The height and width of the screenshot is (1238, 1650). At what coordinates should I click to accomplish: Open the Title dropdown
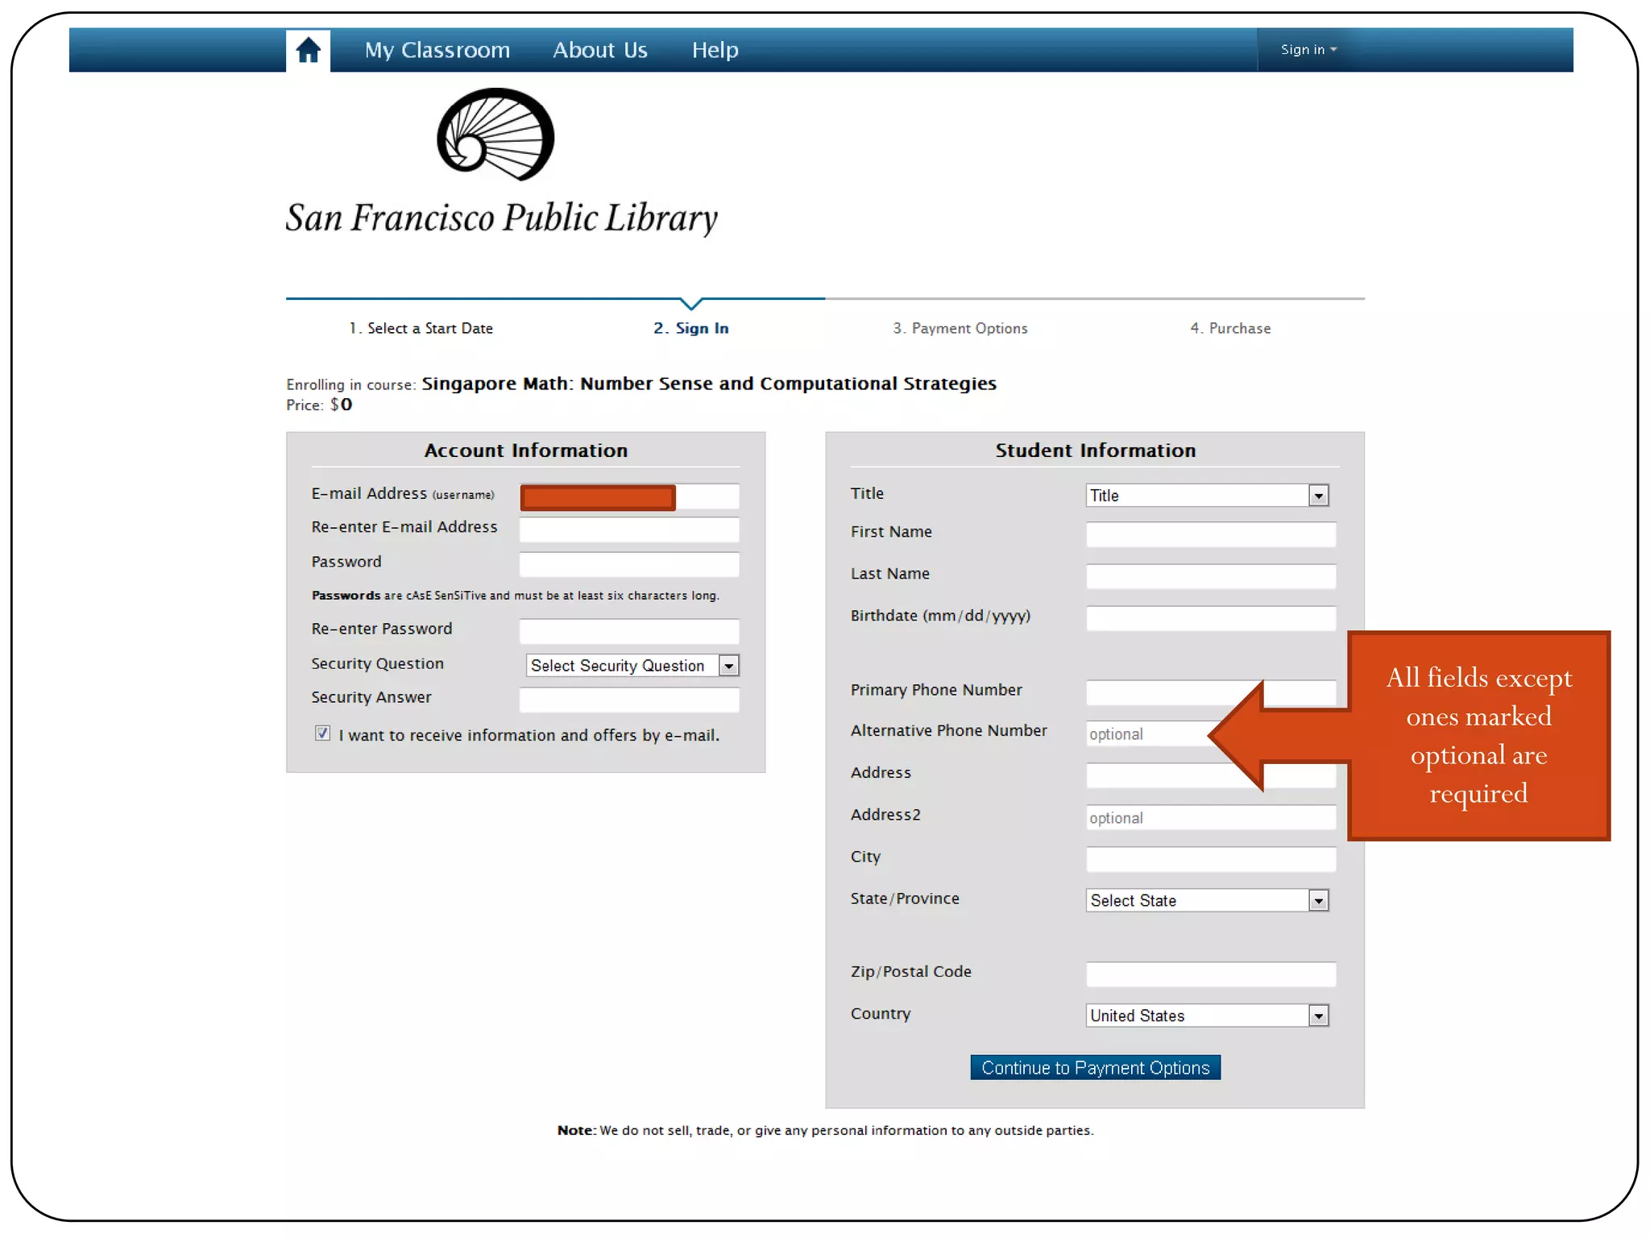tap(1206, 495)
